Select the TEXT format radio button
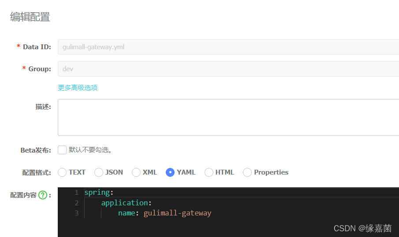 (62, 172)
